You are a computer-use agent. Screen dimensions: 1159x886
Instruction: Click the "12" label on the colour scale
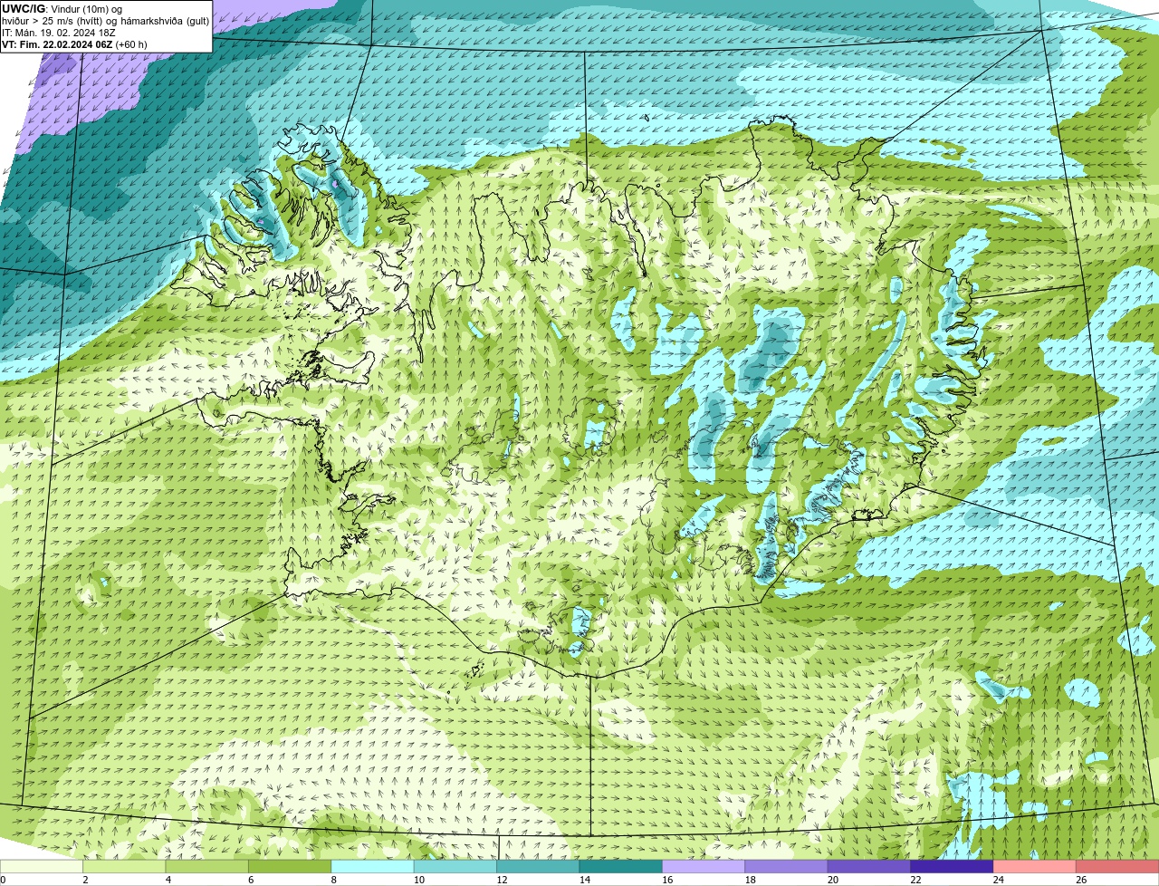point(502,880)
